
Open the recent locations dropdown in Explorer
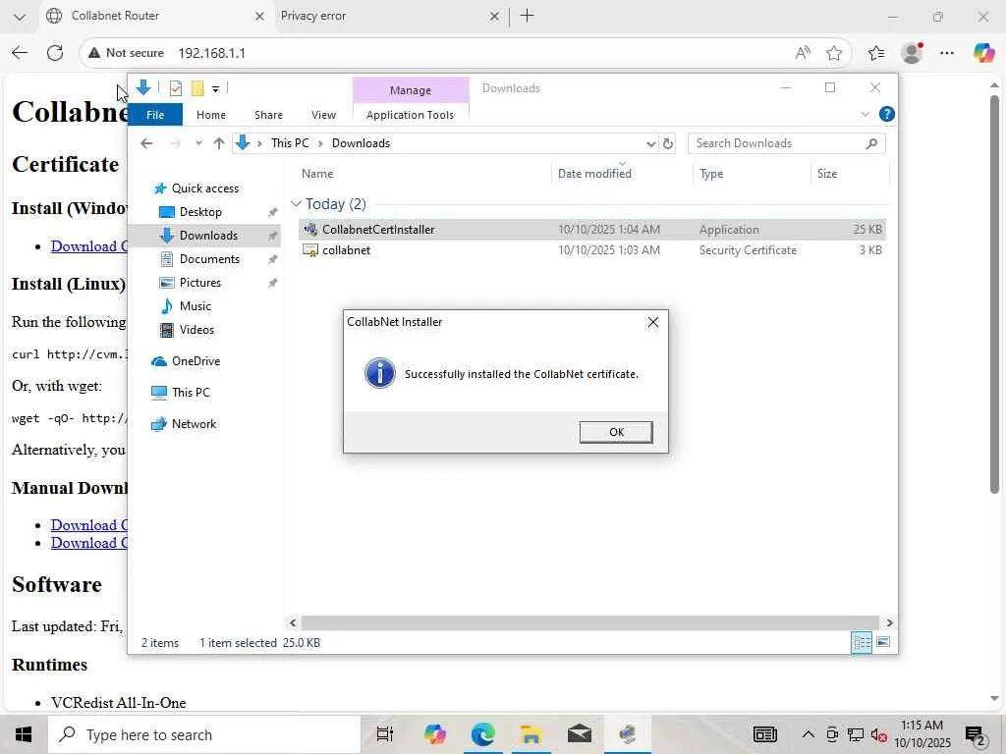coord(198,143)
